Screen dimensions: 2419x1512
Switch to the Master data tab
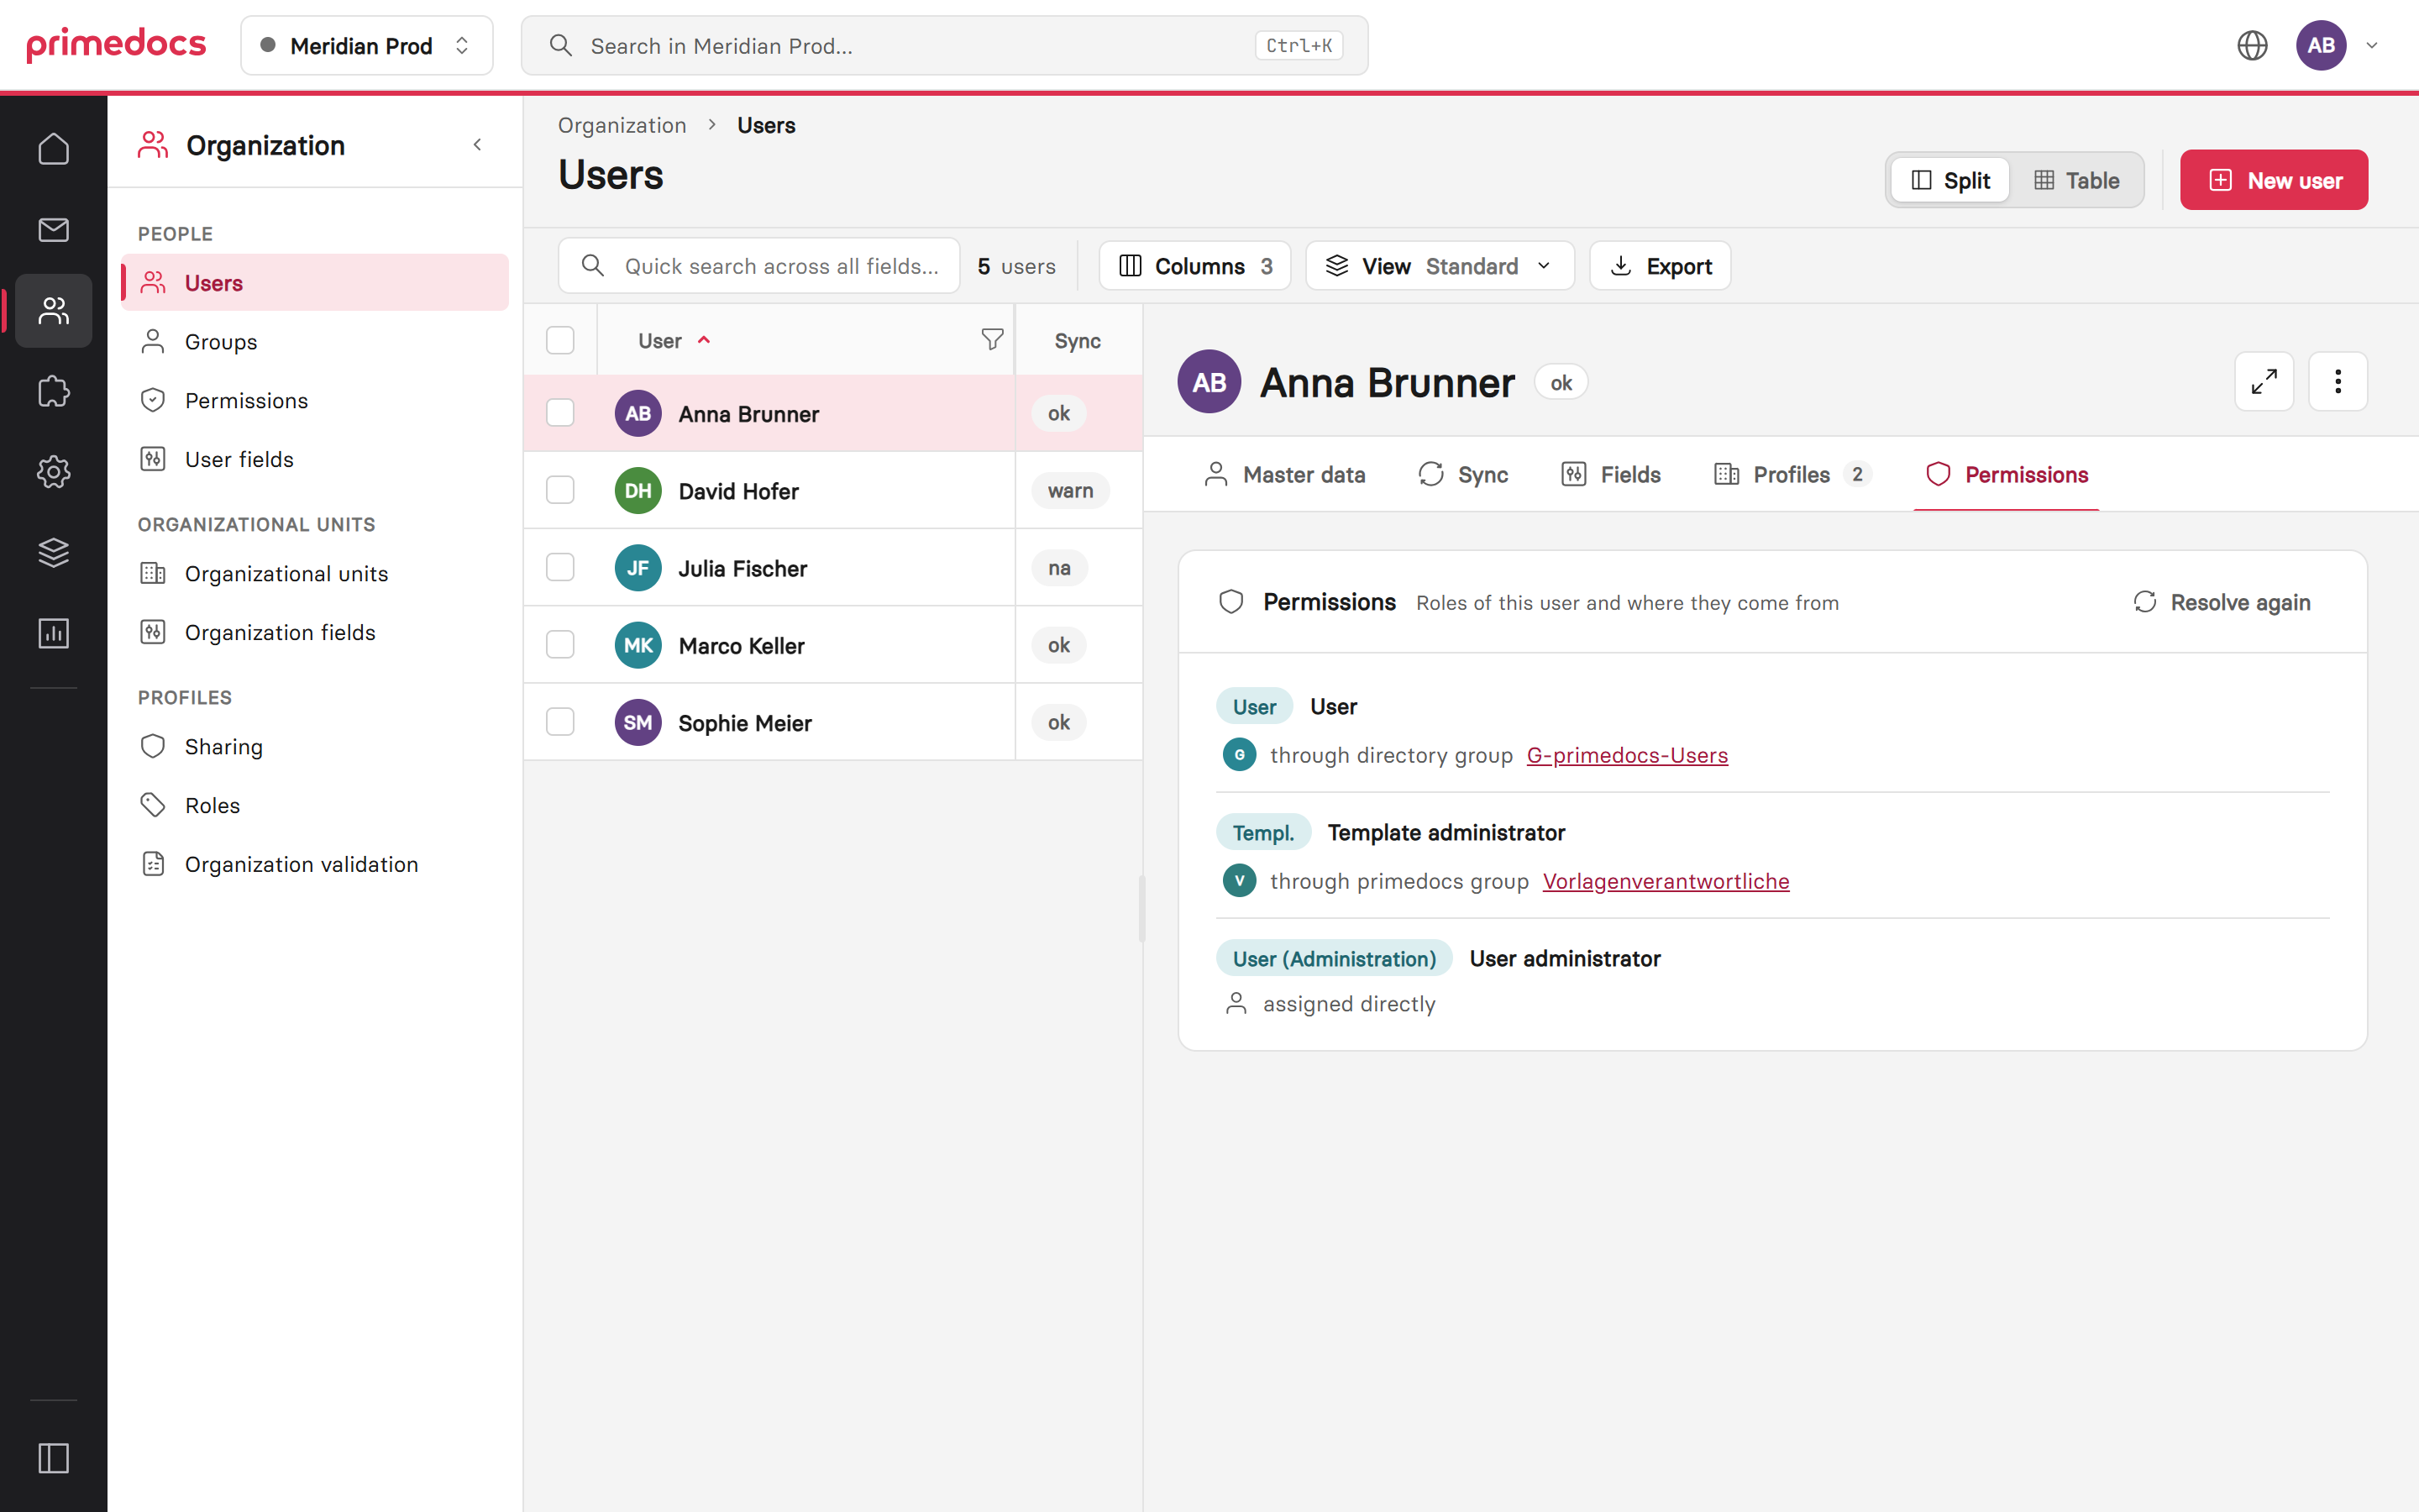[1284, 474]
